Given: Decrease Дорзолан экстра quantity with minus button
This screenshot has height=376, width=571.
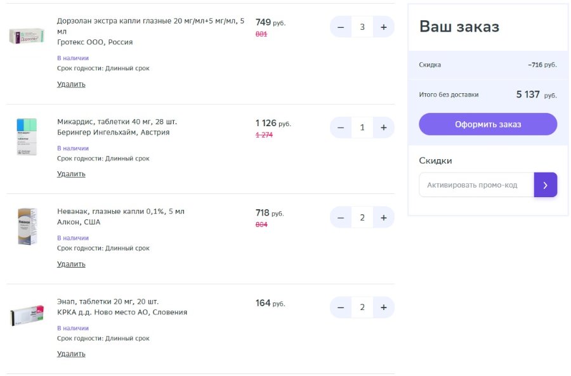Looking at the screenshot, I should tap(341, 27).
